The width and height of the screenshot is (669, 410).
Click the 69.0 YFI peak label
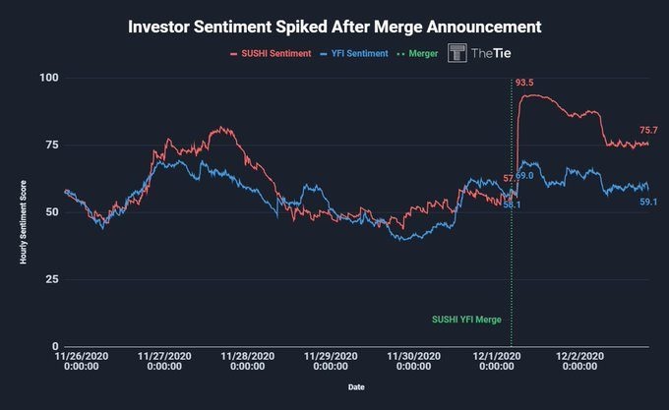[x=524, y=175]
